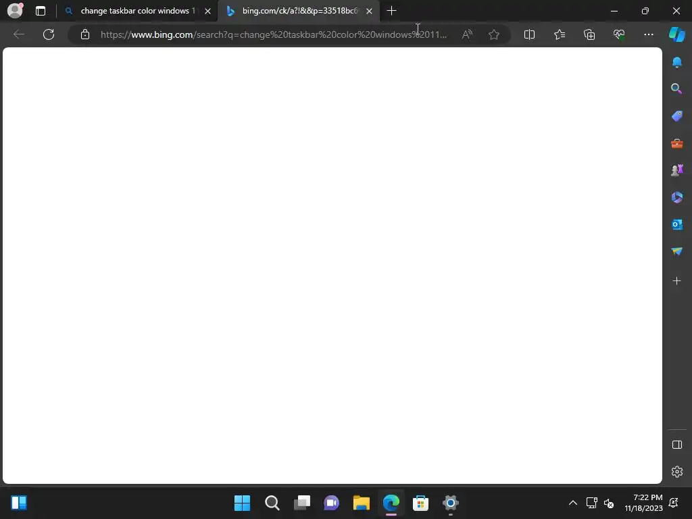
Task: Open Settings and more ellipsis menu
Action: point(649,34)
